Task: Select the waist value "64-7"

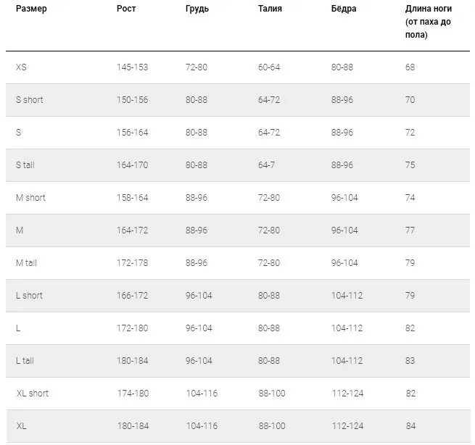Action: click(x=267, y=165)
